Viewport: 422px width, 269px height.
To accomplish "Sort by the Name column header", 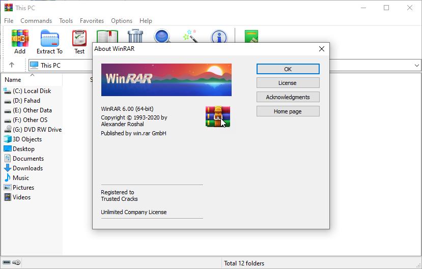I will [x=32, y=79].
